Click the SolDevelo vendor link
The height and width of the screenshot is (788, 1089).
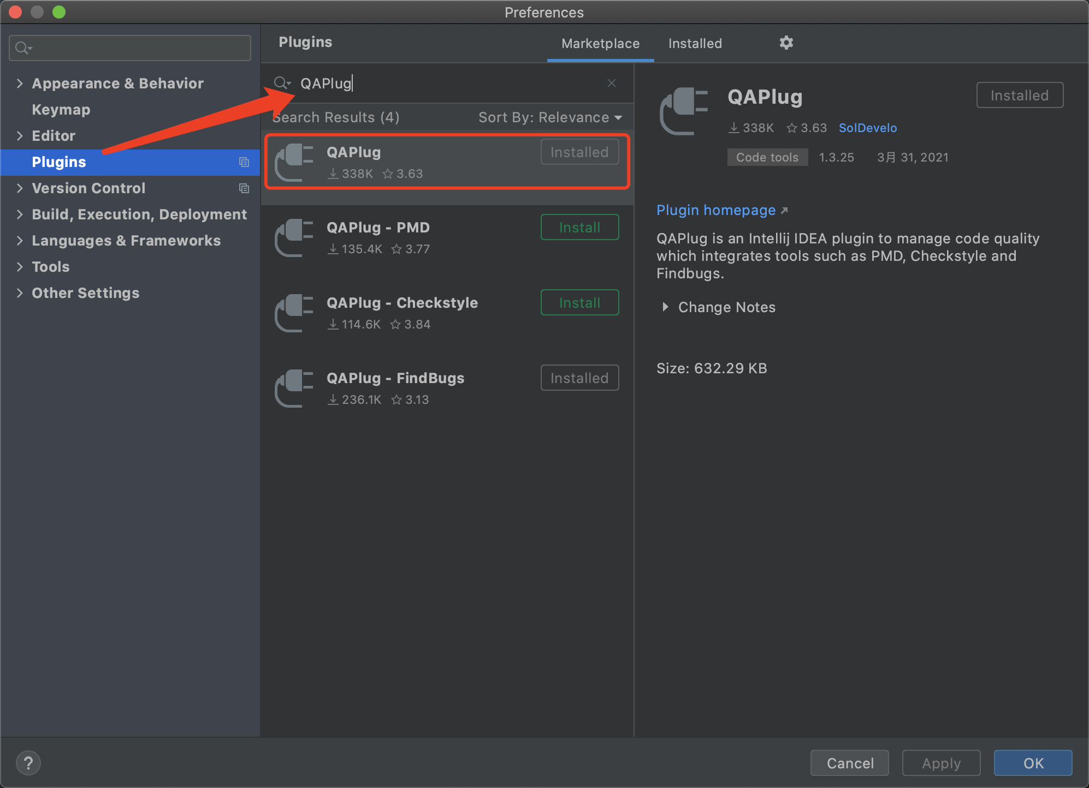pyautogui.click(x=867, y=128)
